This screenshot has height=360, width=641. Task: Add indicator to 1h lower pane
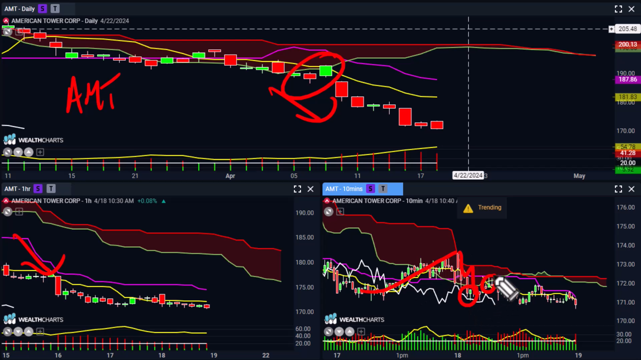40,332
